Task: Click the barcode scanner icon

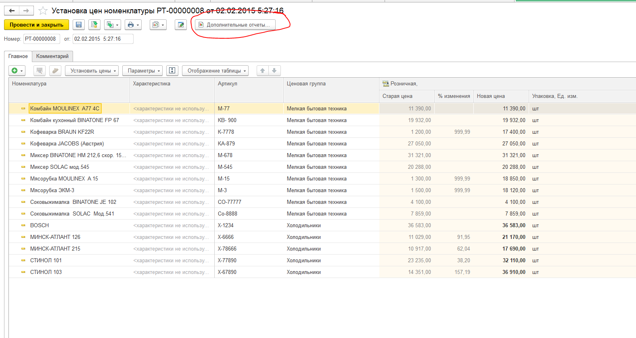Action: pyautogui.click(x=40, y=71)
